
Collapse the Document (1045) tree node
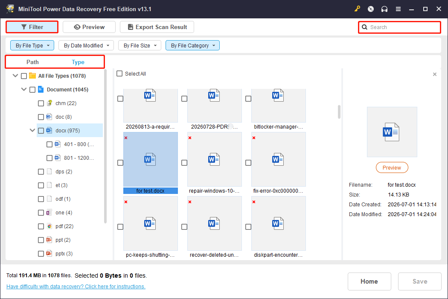[x=24, y=89]
